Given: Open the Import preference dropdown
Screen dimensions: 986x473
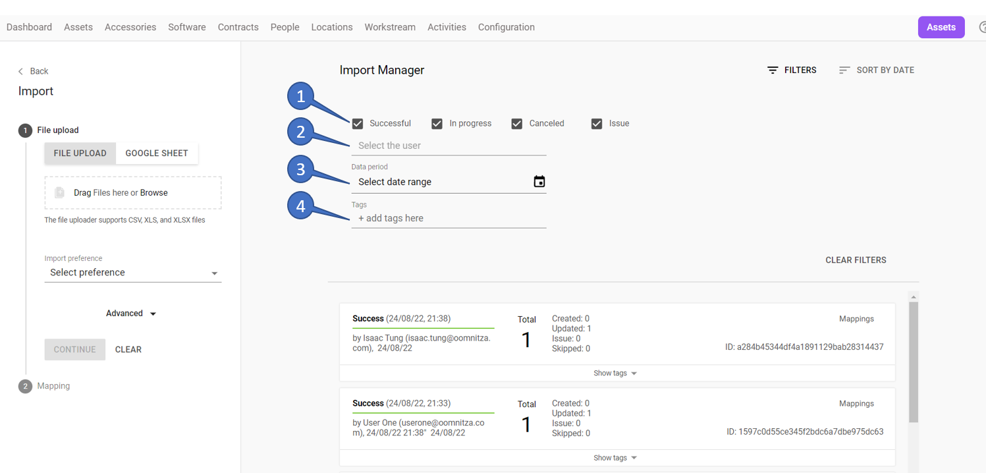Looking at the screenshot, I should pos(132,273).
